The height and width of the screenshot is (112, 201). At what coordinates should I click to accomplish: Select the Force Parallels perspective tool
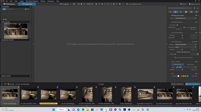tap(105, 4)
